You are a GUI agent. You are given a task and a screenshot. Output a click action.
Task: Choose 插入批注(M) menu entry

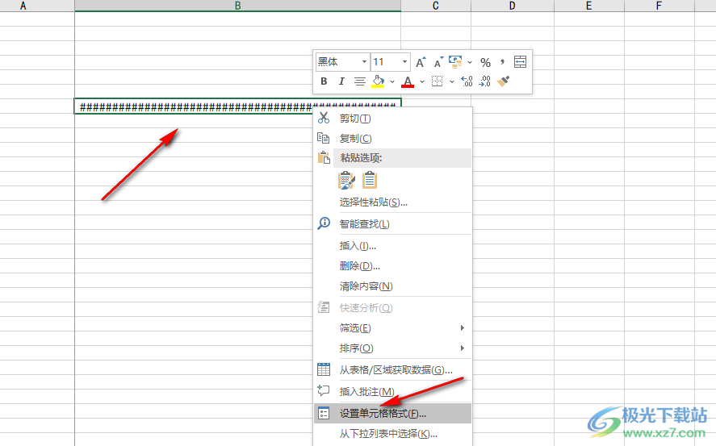tap(392, 392)
